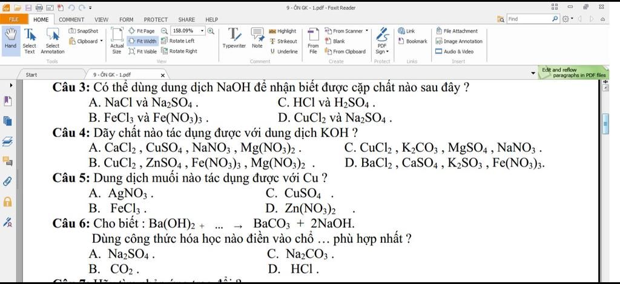Take a SnapShot of the page

click(x=84, y=31)
